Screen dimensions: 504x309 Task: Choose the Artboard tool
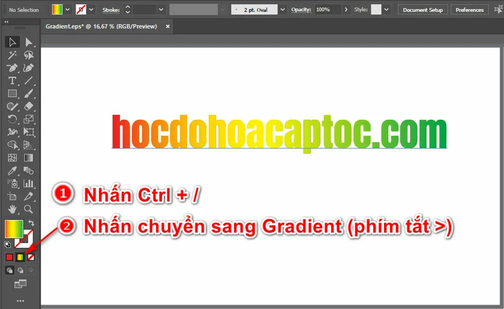tap(12, 196)
